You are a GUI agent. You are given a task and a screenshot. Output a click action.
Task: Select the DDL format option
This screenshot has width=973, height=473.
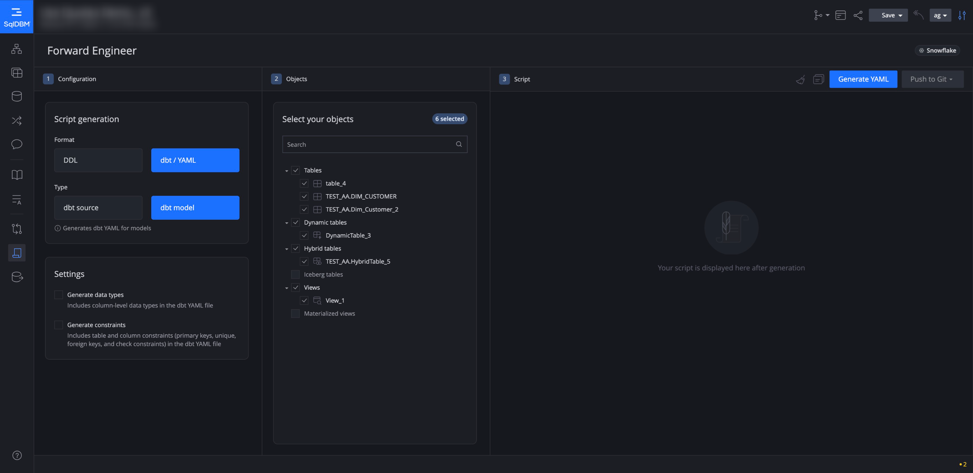[98, 160]
